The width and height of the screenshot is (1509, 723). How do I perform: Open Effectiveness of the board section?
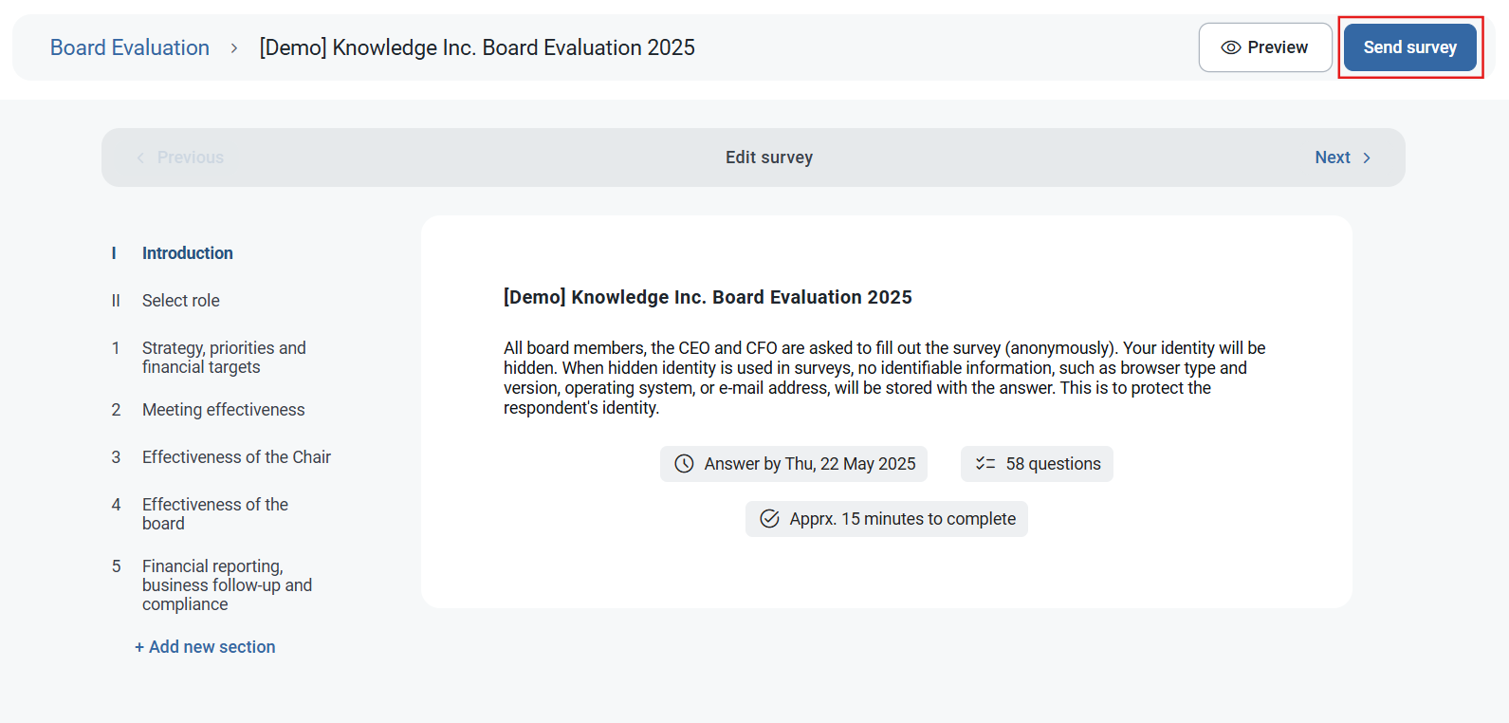point(215,514)
